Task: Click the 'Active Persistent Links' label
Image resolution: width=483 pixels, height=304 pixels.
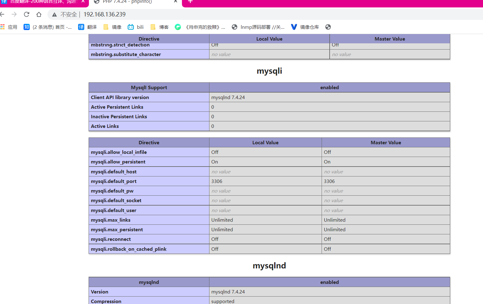Action: click(x=117, y=107)
